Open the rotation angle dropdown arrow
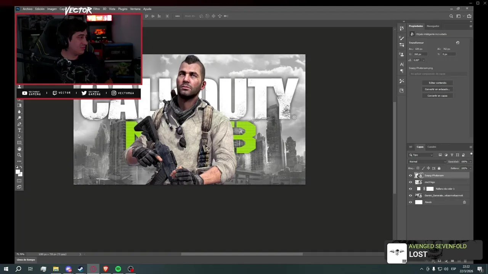The height and width of the screenshot is (274, 488). (423, 60)
